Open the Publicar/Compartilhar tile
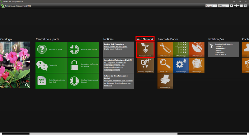The height and width of the screenshot is (135, 249). click(x=145, y=65)
